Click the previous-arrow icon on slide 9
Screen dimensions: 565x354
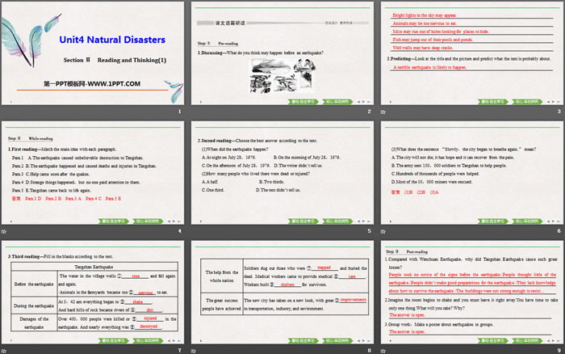pyautogui.click(x=548, y=340)
